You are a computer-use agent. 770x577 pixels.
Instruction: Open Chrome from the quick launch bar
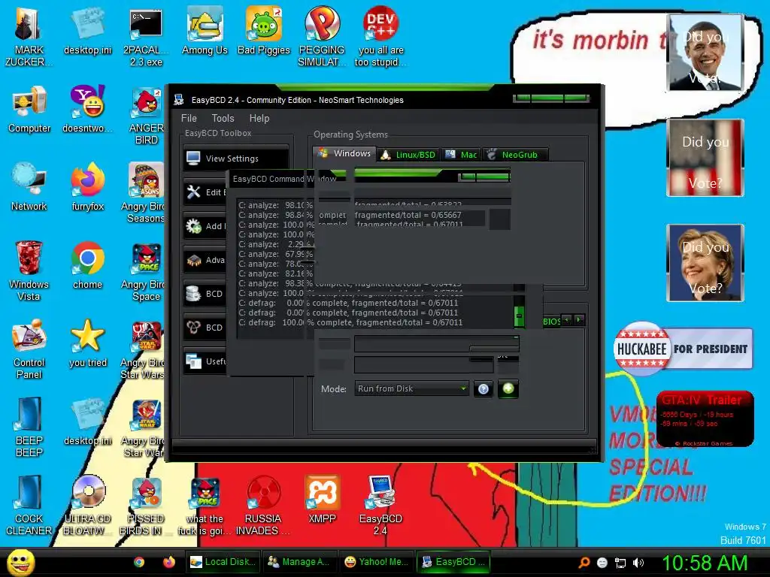click(x=139, y=562)
